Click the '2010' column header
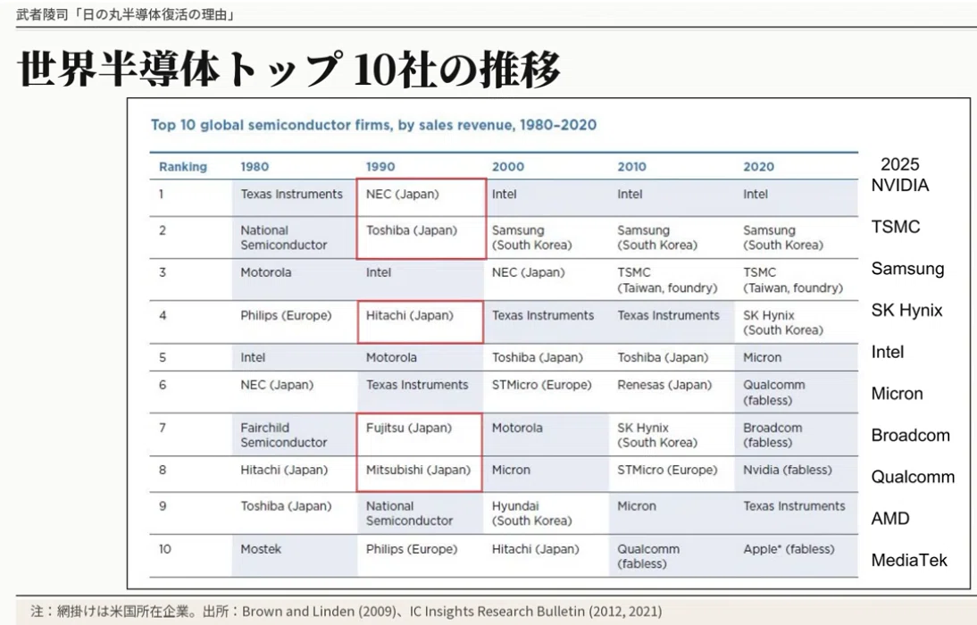Image resolution: width=977 pixels, height=625 pixels. point(631,167)
